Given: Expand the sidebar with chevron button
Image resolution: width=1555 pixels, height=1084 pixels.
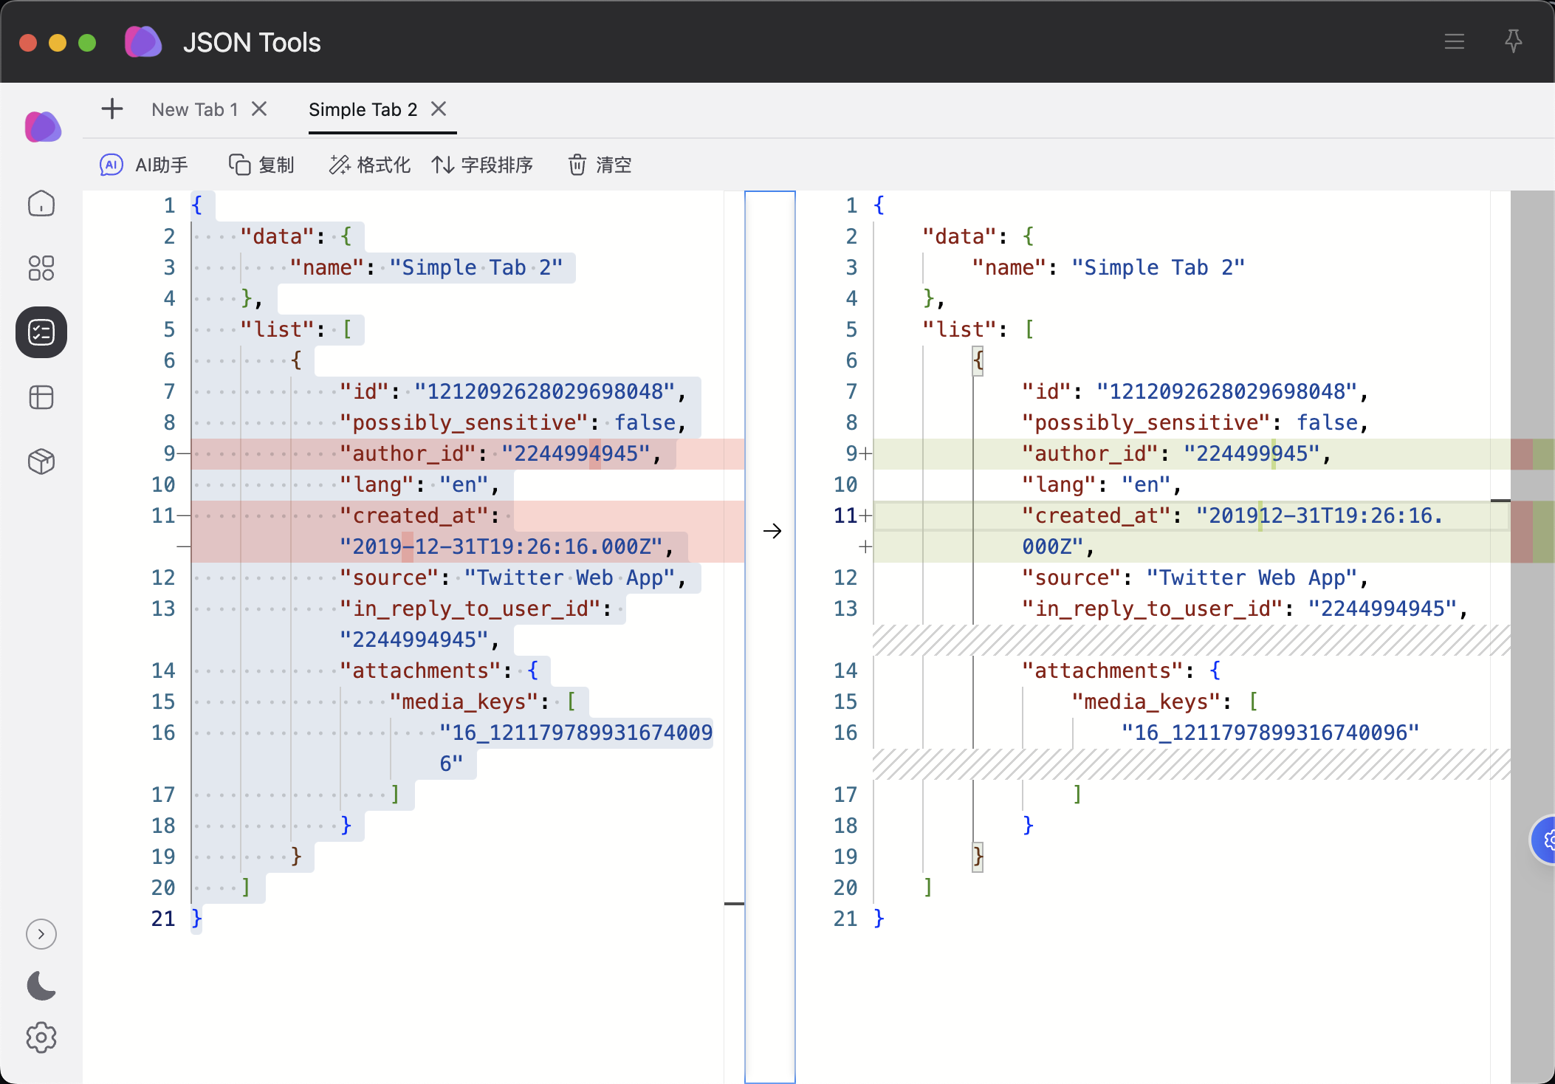Looking at the screenshot, I should 41,934.
